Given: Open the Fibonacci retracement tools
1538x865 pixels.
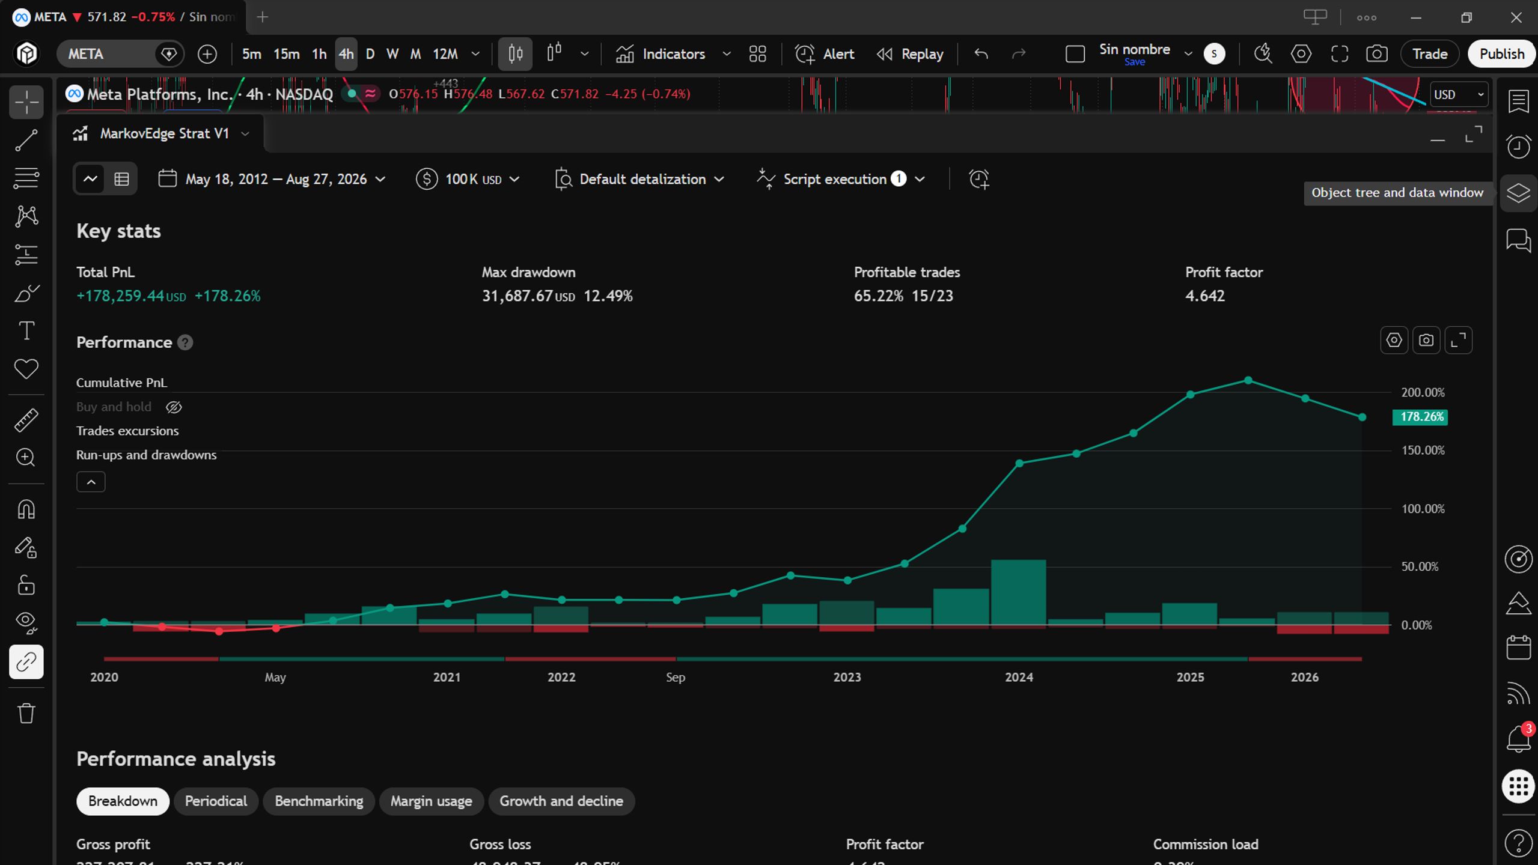Looking at the screenshot, I should click(x=26, y=178).
